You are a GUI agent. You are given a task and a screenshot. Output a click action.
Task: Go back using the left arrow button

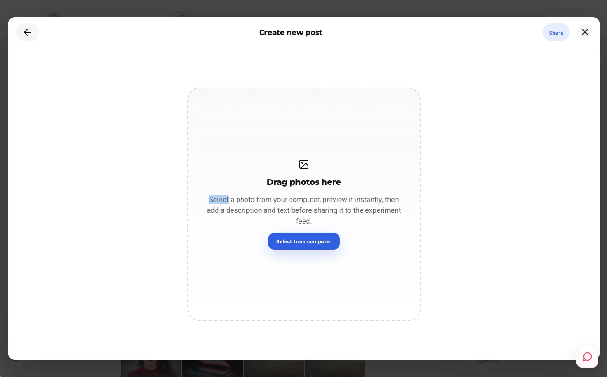pyautogui.click(x=27, y=32)
